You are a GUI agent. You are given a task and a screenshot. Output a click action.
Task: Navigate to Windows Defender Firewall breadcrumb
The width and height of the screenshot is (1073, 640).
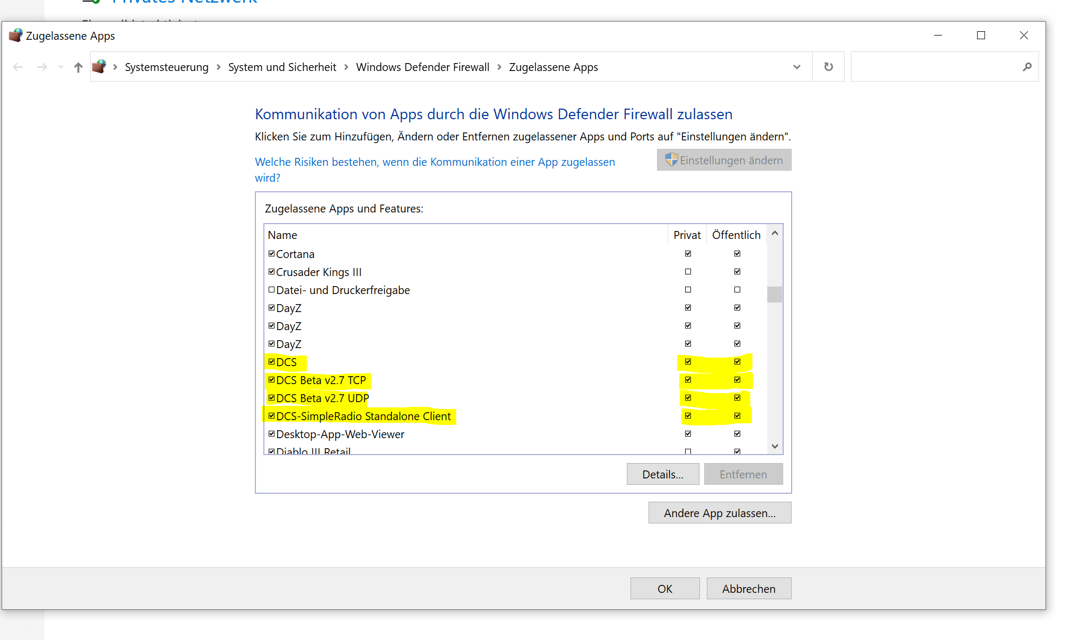(x=423, y=67)
